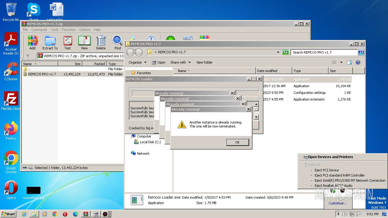
Task: Open the Tools menu in WinRAR
Action: coord(55,30)
